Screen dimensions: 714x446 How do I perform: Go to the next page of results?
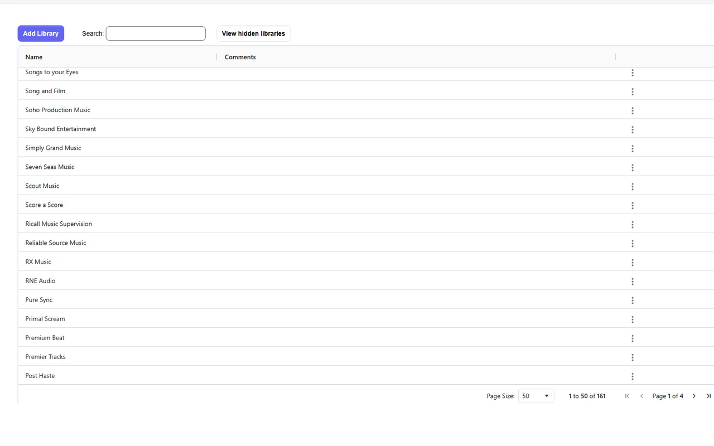click(694, 396)
